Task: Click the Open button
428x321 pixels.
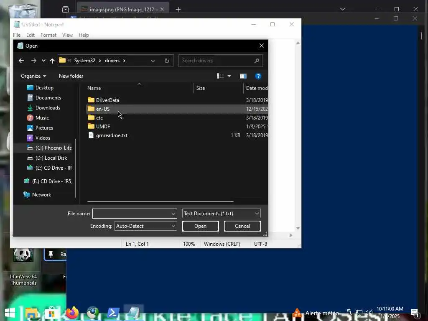Action: coord(200,226)
